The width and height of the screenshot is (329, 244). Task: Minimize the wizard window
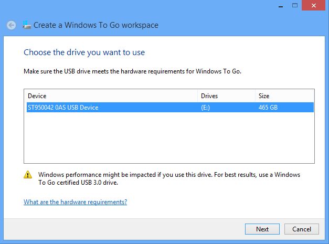(281, 6)
